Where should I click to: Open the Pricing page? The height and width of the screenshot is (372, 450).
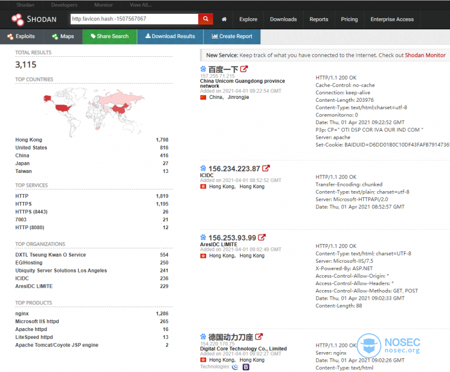[x=349, y=19]
